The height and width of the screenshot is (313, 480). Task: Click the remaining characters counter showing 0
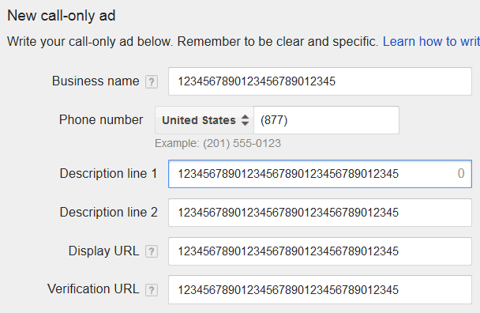coord(461,174)
